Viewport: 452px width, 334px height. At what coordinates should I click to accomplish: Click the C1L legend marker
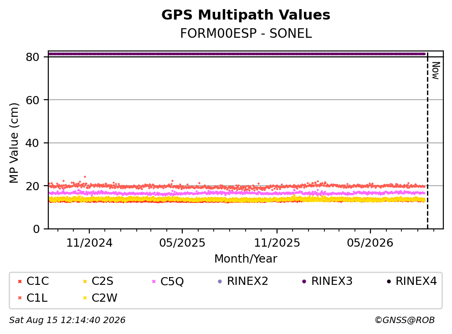[20, 298]
